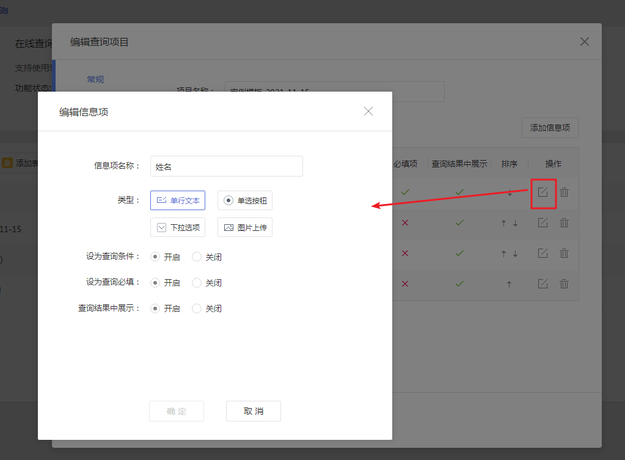
Task: Click the edit icon in the last table row
Action: pyautogui.click(x=543, y=284)
